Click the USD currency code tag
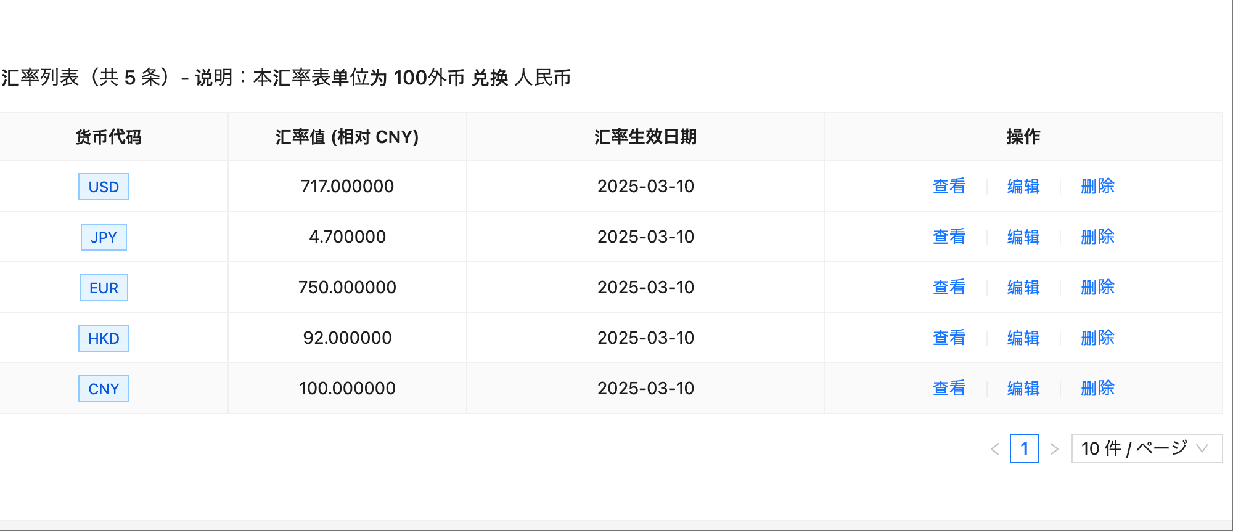 point(104,187)
